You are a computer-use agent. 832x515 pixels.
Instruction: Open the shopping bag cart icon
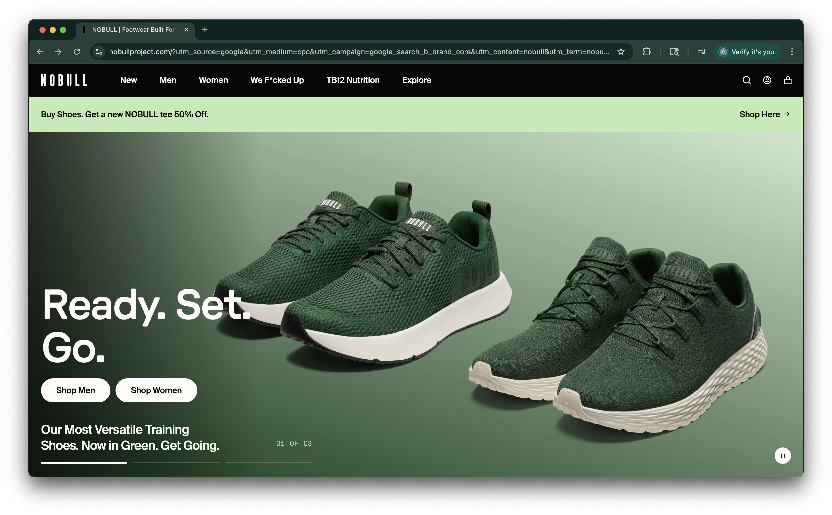click(788, 80)
